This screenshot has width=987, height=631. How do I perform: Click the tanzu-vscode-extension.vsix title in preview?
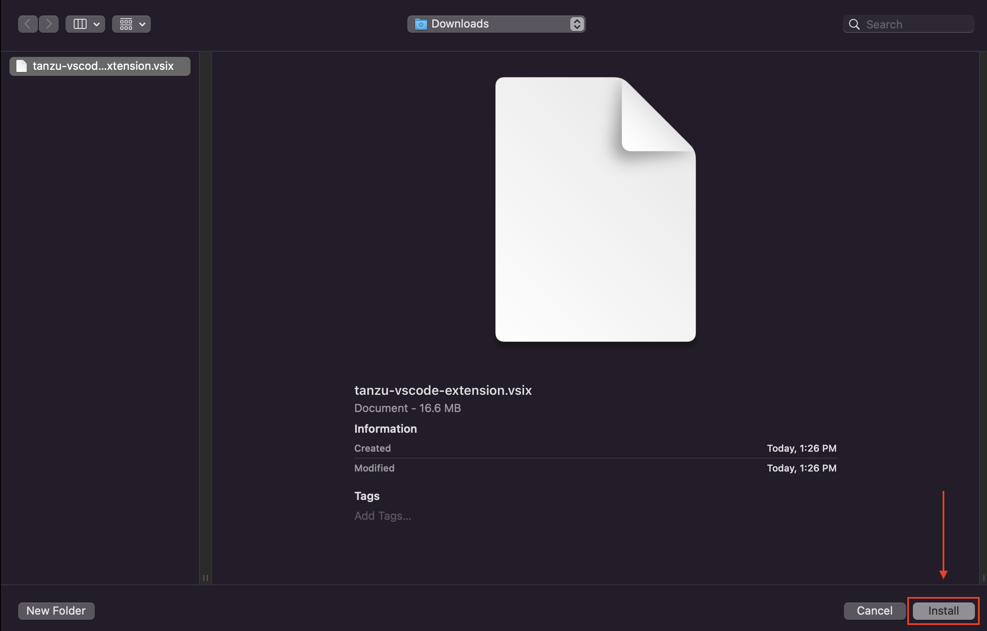click(443, 390)
